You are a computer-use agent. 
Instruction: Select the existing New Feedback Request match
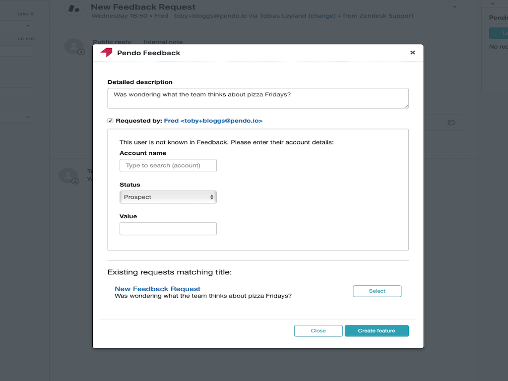pyautogui.click(x=377, y=291)
